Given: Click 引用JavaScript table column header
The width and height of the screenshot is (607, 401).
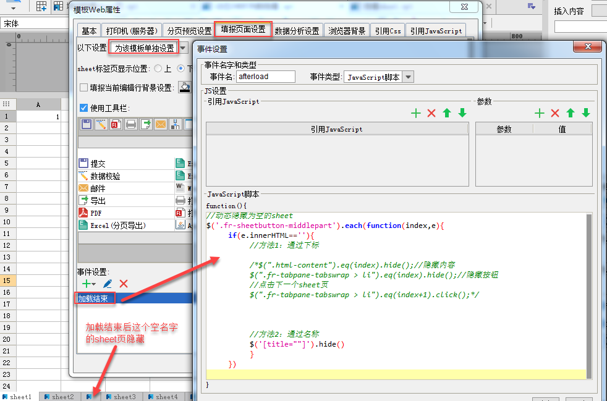Looking at the screenshot, I should (337, 129).
